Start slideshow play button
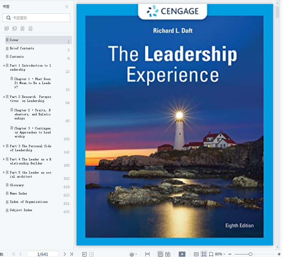 pos(182,254)
